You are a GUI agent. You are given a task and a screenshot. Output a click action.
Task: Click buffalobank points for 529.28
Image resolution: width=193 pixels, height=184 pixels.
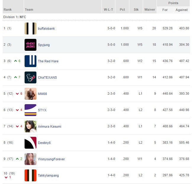(168, 28)
